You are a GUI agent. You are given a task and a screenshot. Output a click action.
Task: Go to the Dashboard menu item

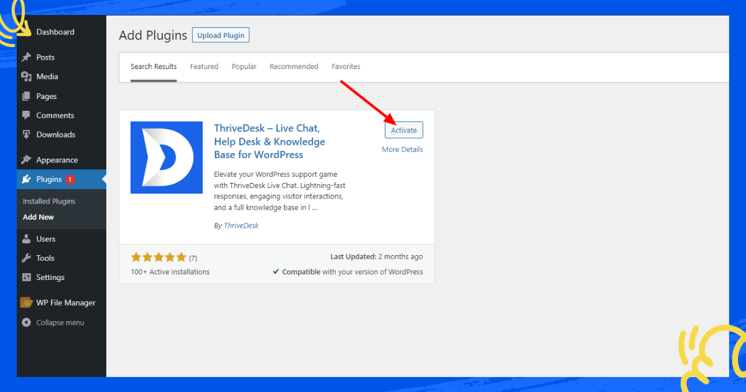[55, 32]
